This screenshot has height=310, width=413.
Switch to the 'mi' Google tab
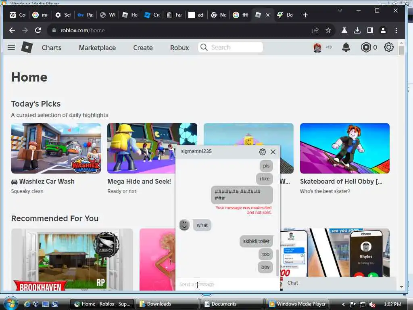[40, 15]
